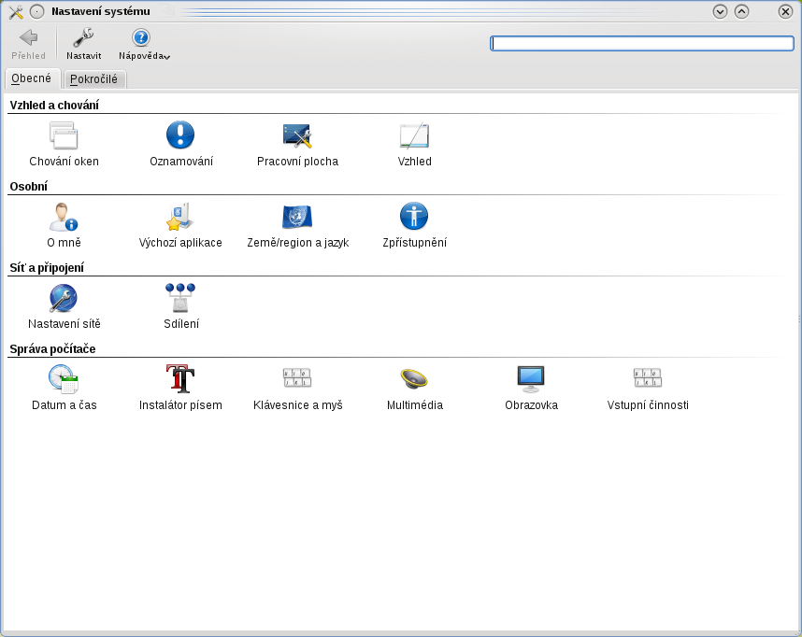Open the Vzhled appearance module

pyautogui.click(x=414, y=137)
